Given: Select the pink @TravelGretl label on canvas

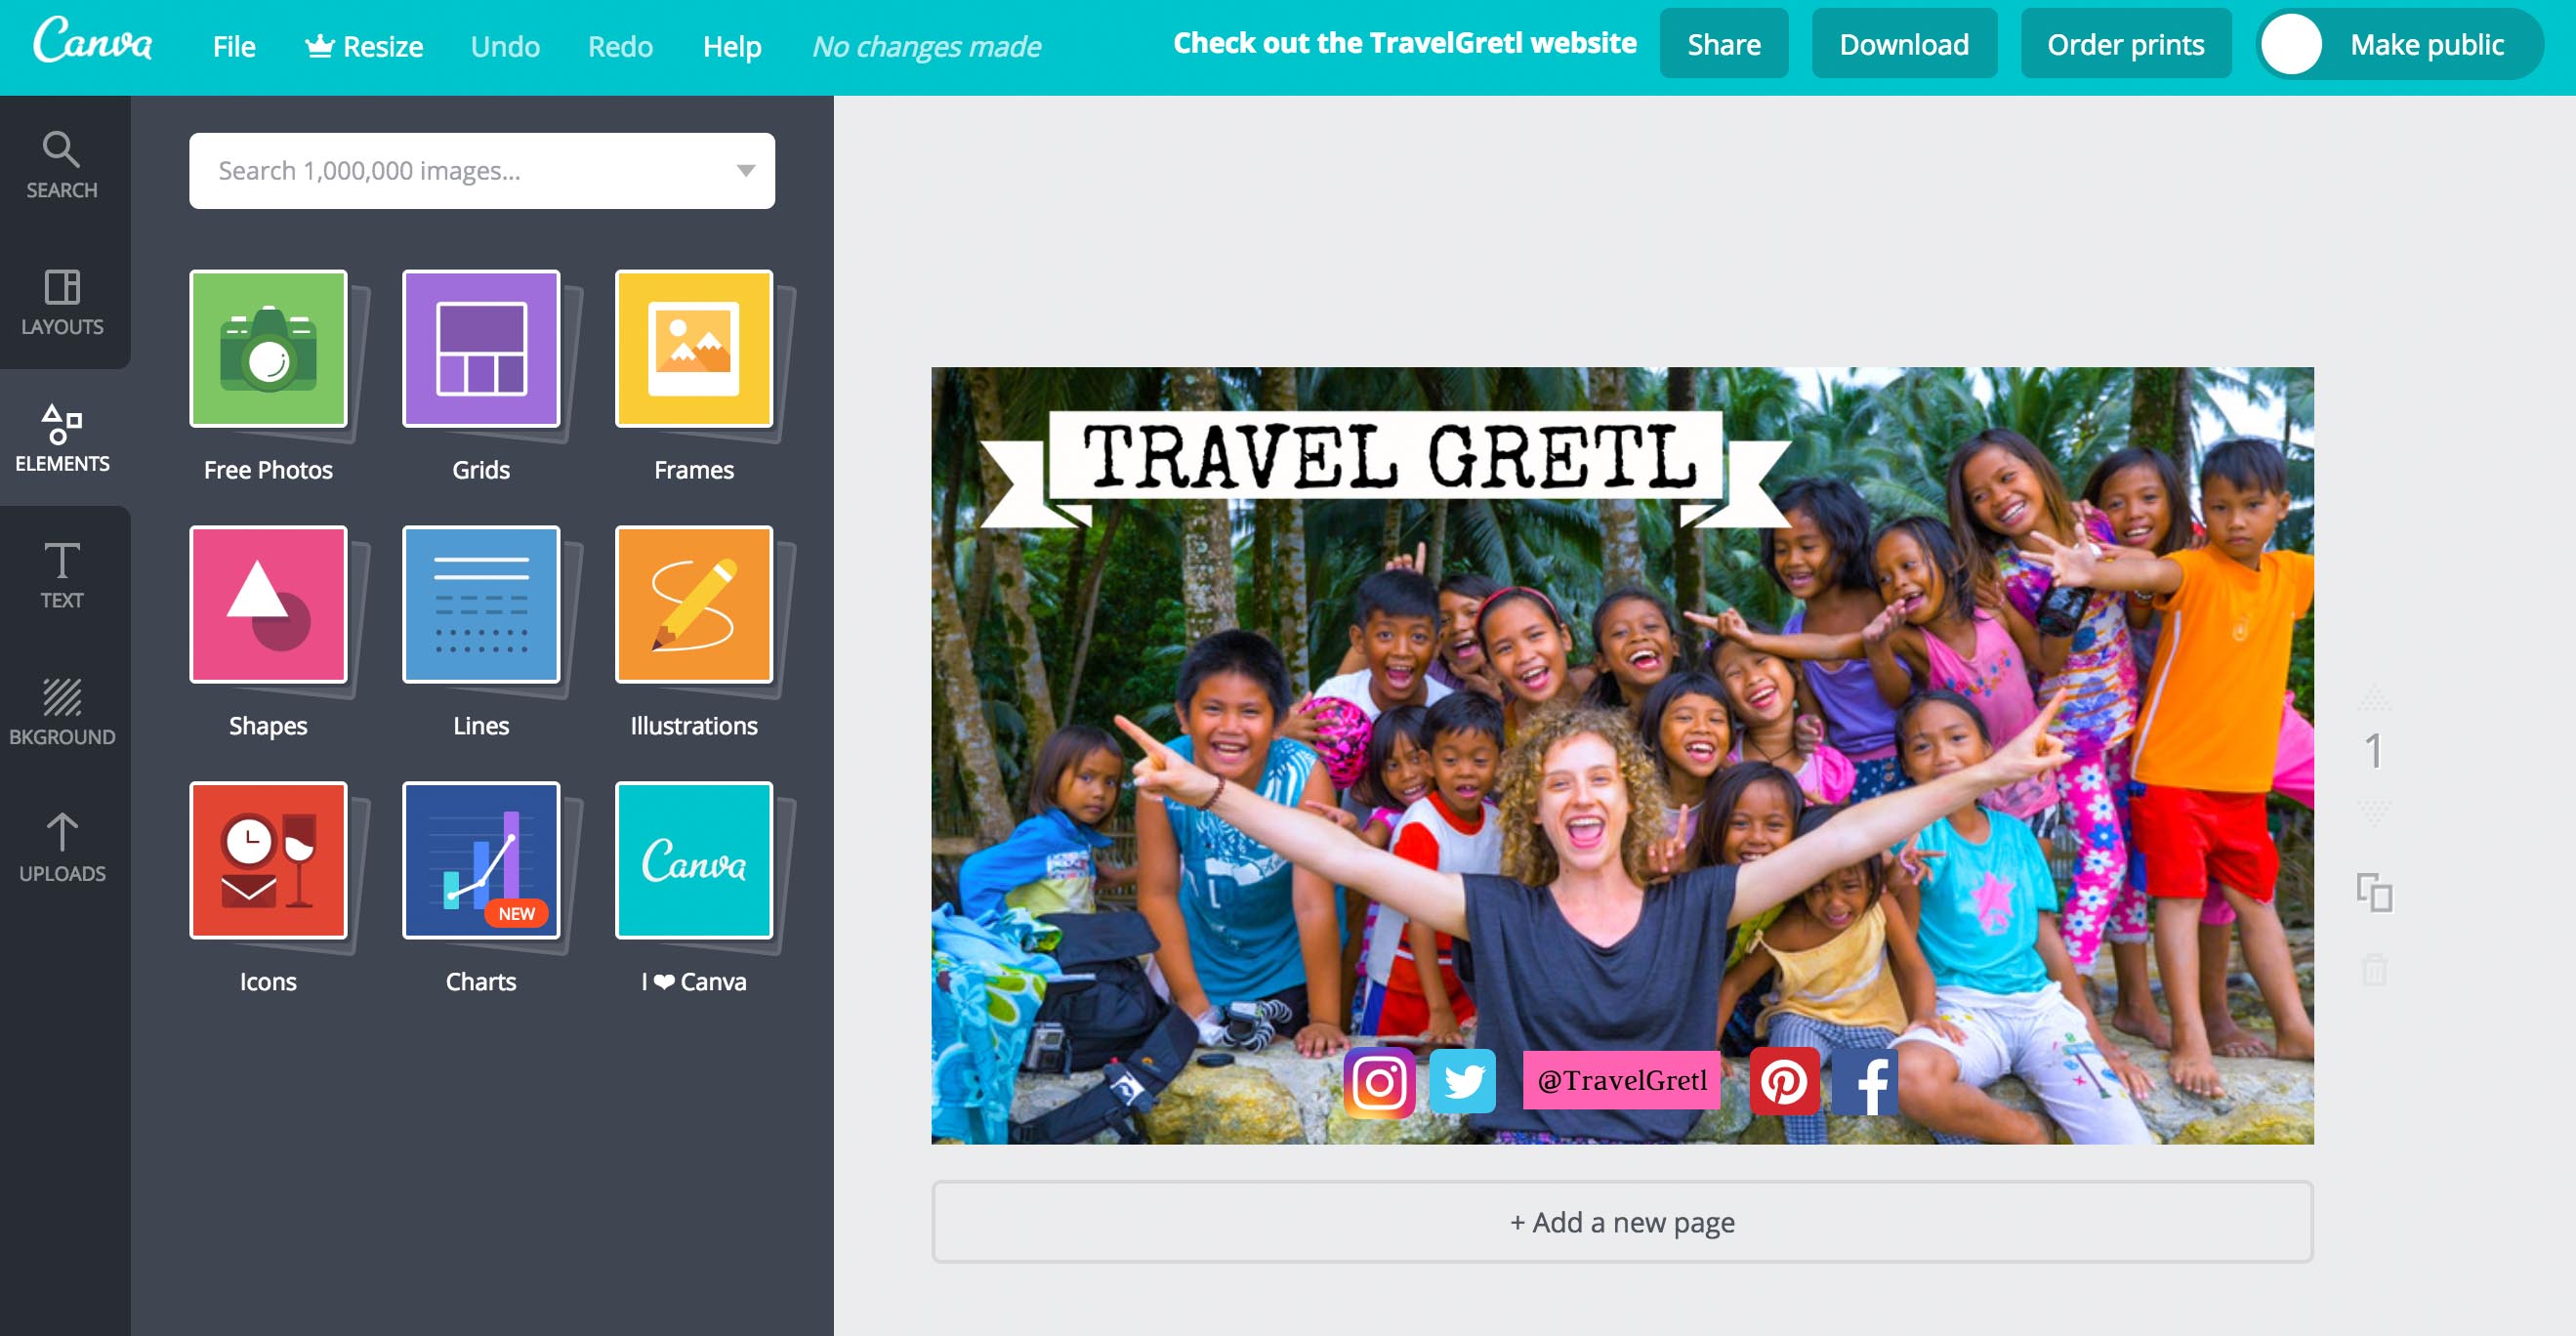Looking at the screenshot, I should [x=1621, y=1080].
